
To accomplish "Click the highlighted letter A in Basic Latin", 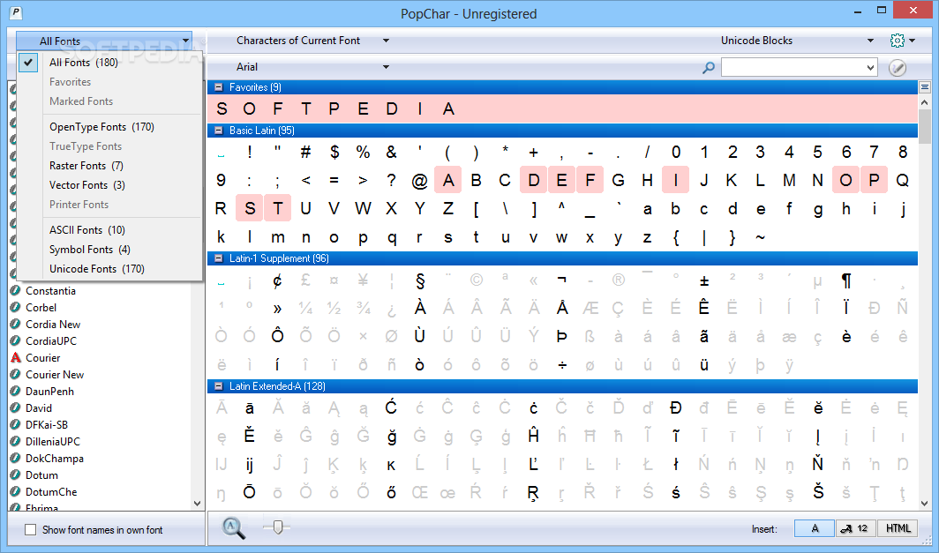I will (448, 180).
